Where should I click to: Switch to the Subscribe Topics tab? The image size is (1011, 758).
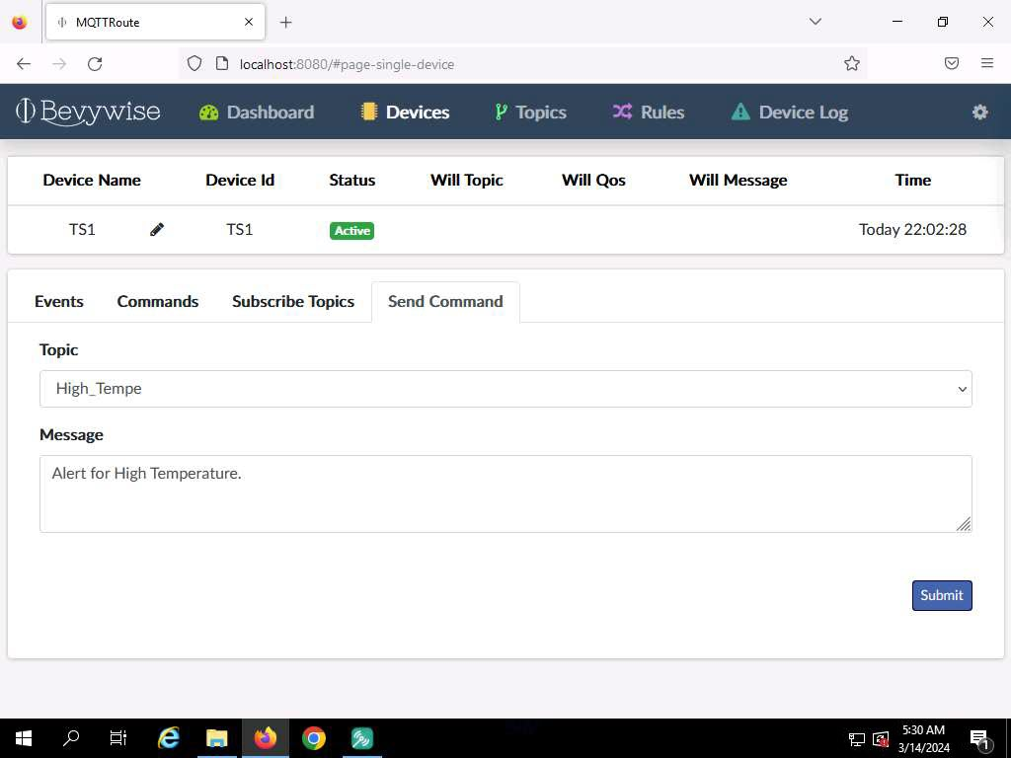click(x=293, y=302)
